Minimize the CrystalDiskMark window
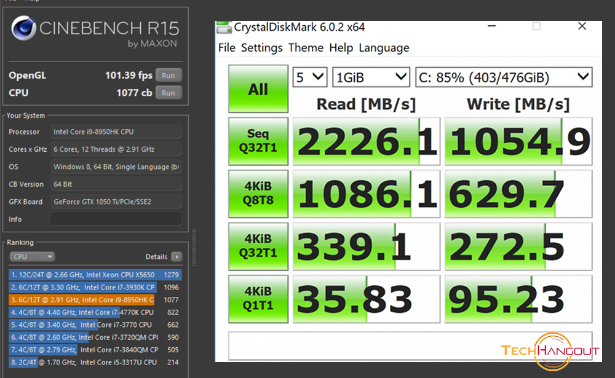The image size is (615, 378). tap(491, 26)
